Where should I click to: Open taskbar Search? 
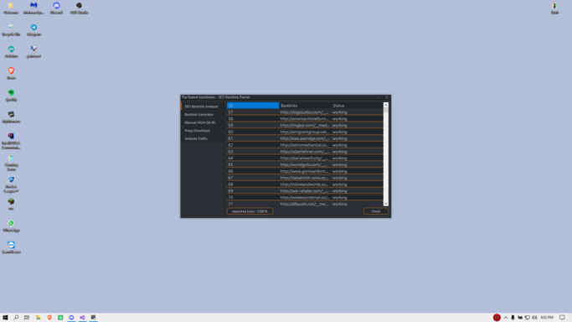coord(16,318)
